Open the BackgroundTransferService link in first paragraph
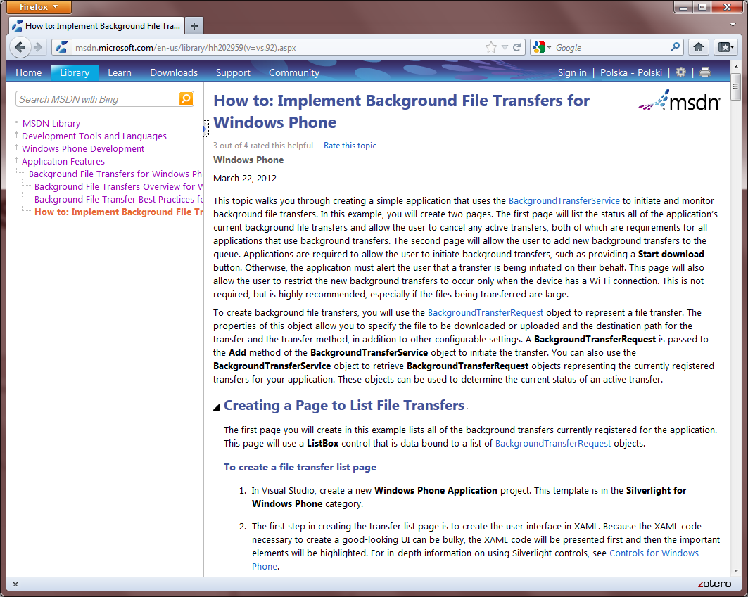The height and width of the screenshot is (597, 748). (x=564, y=200)
